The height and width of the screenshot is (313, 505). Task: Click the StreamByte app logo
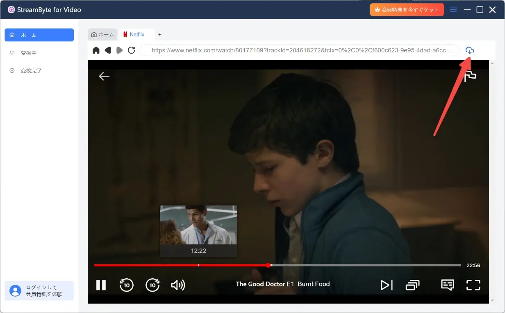11,9
